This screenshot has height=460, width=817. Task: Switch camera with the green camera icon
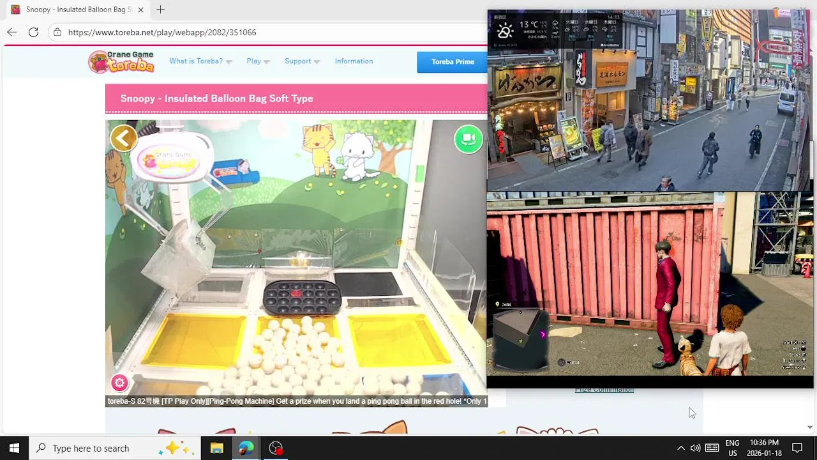tap(468, 139)
